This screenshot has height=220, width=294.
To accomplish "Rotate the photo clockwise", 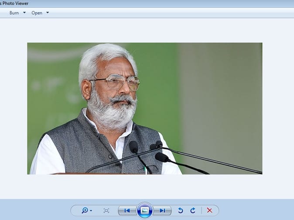I will (192, 210).
